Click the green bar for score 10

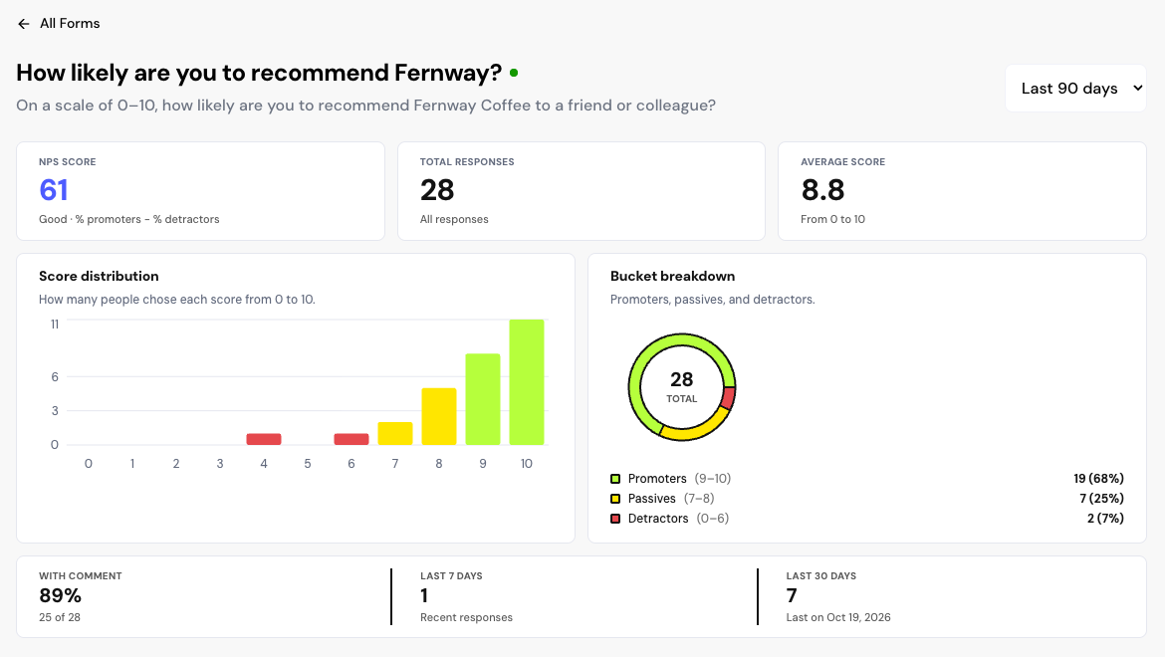pos(527,382)
